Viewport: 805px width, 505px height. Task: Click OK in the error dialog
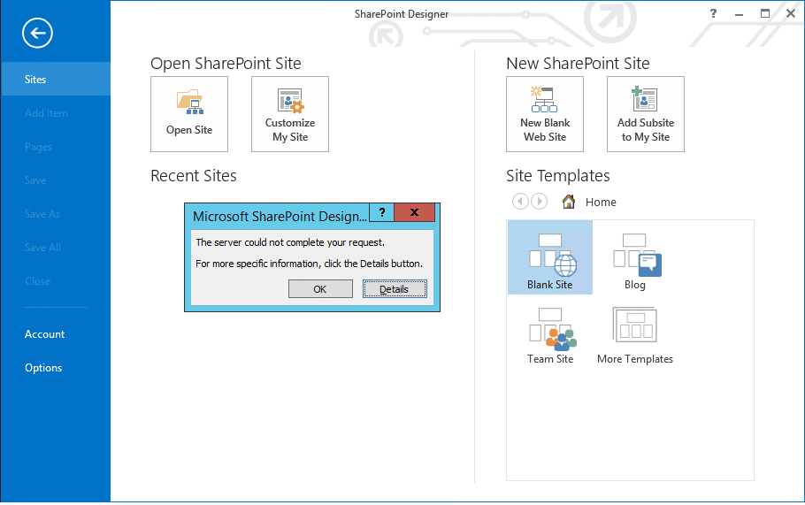point(320,289)
